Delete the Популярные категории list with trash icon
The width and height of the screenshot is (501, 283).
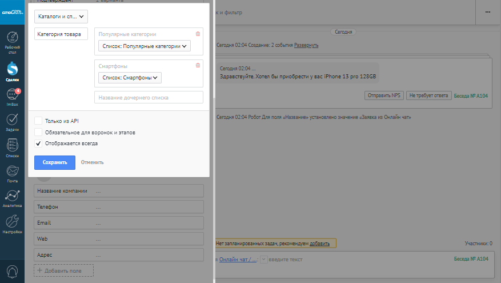coord(198,34)
